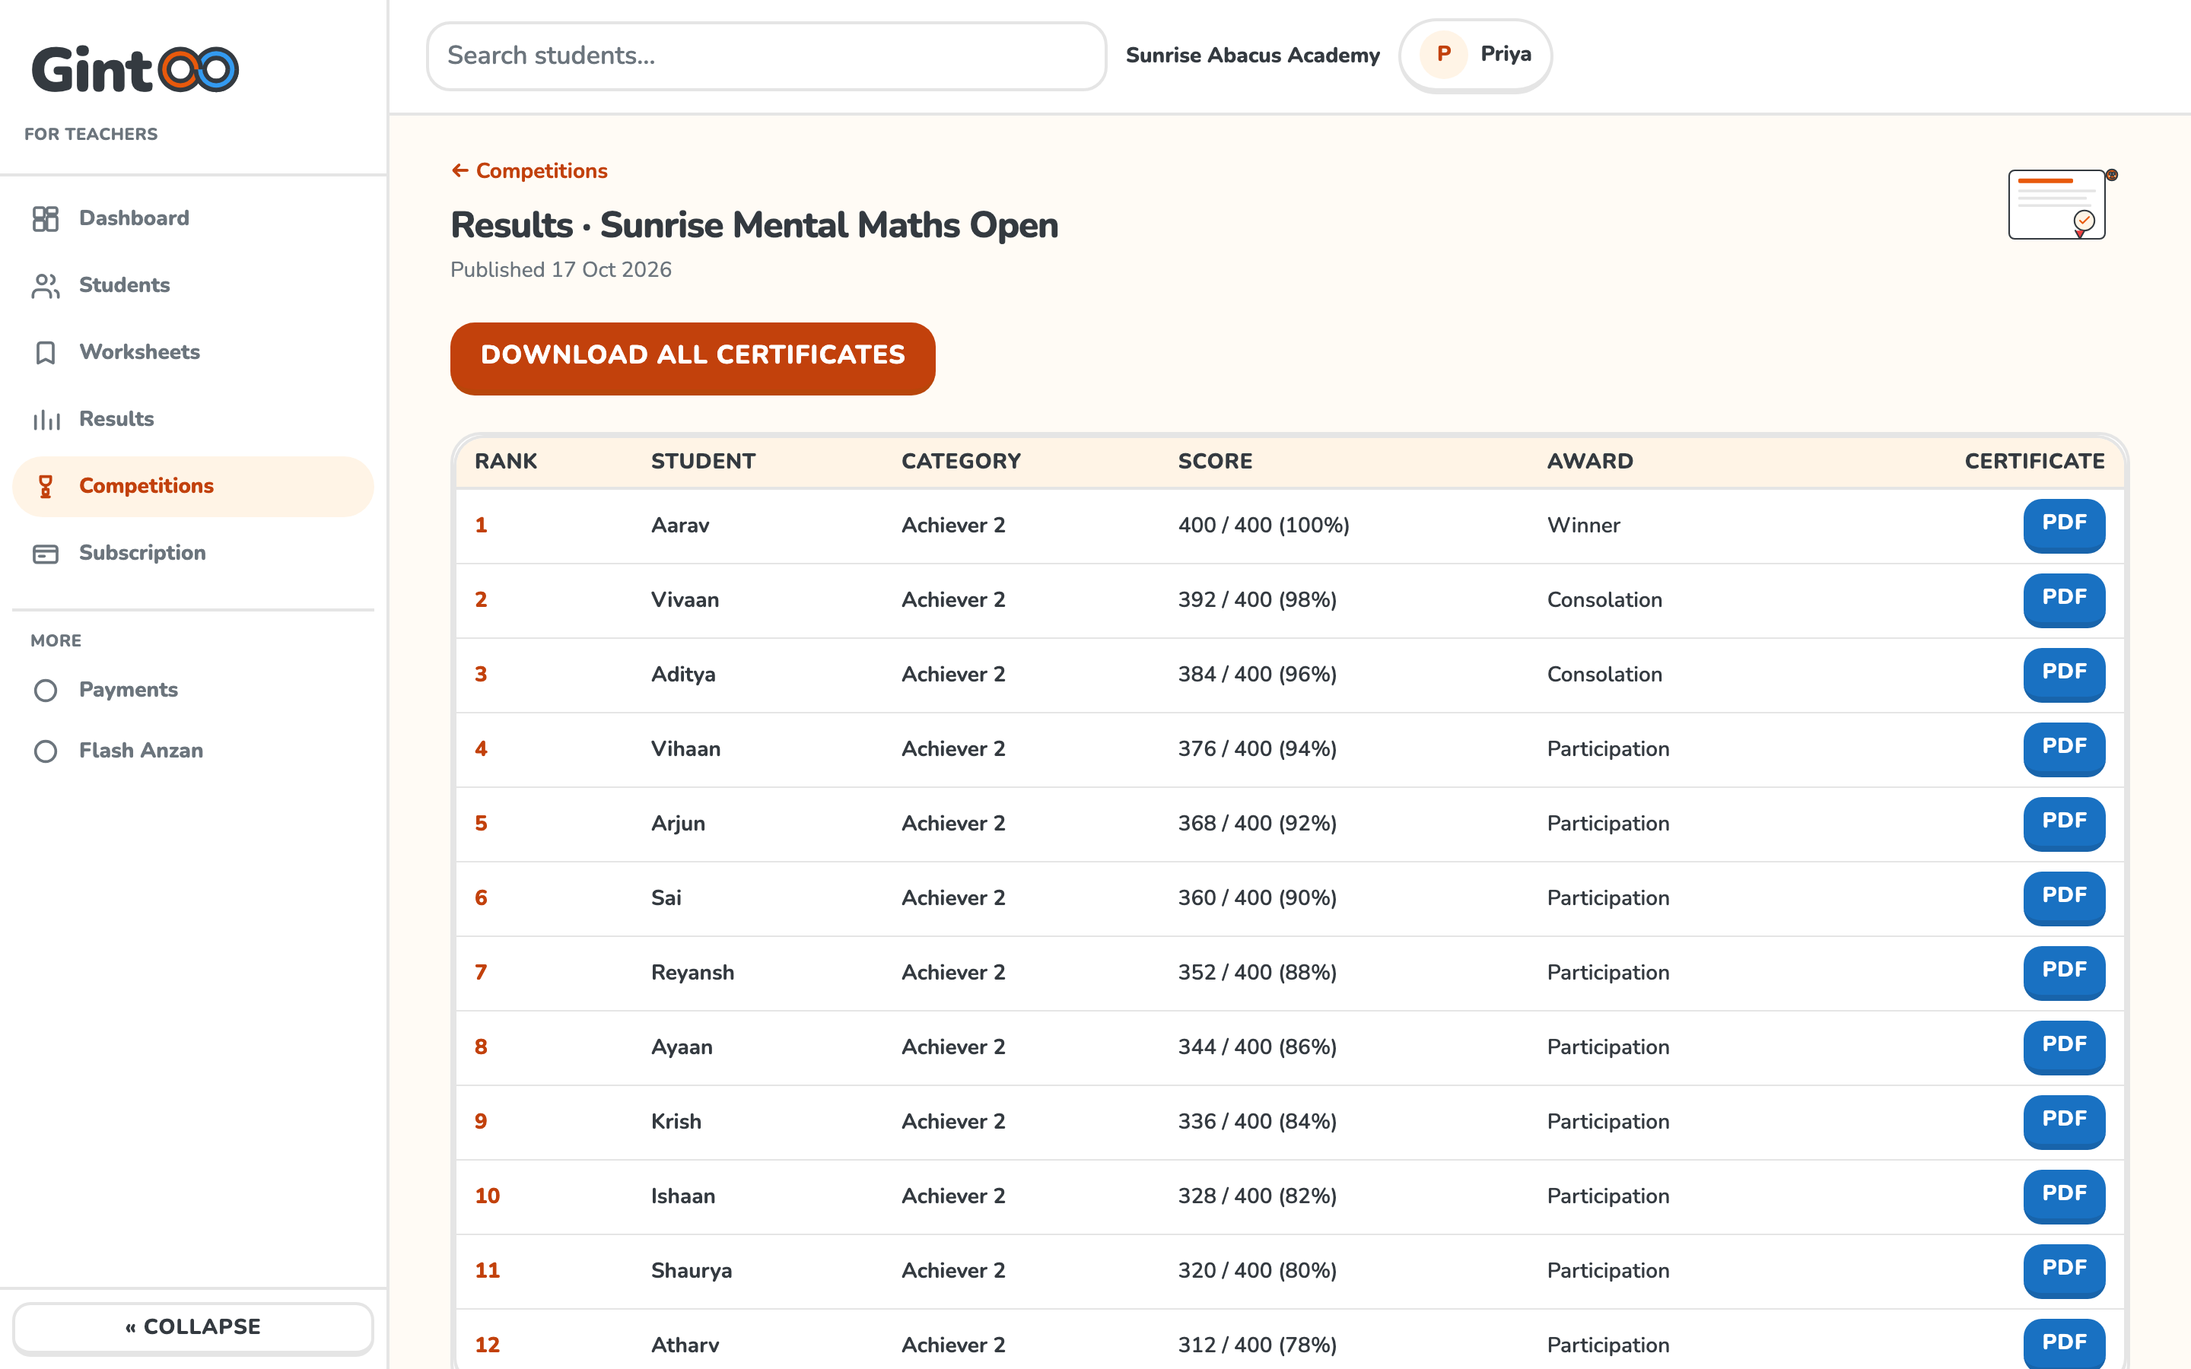
Task: Download Vivaan's PDF certificate
Action: 2064,599
